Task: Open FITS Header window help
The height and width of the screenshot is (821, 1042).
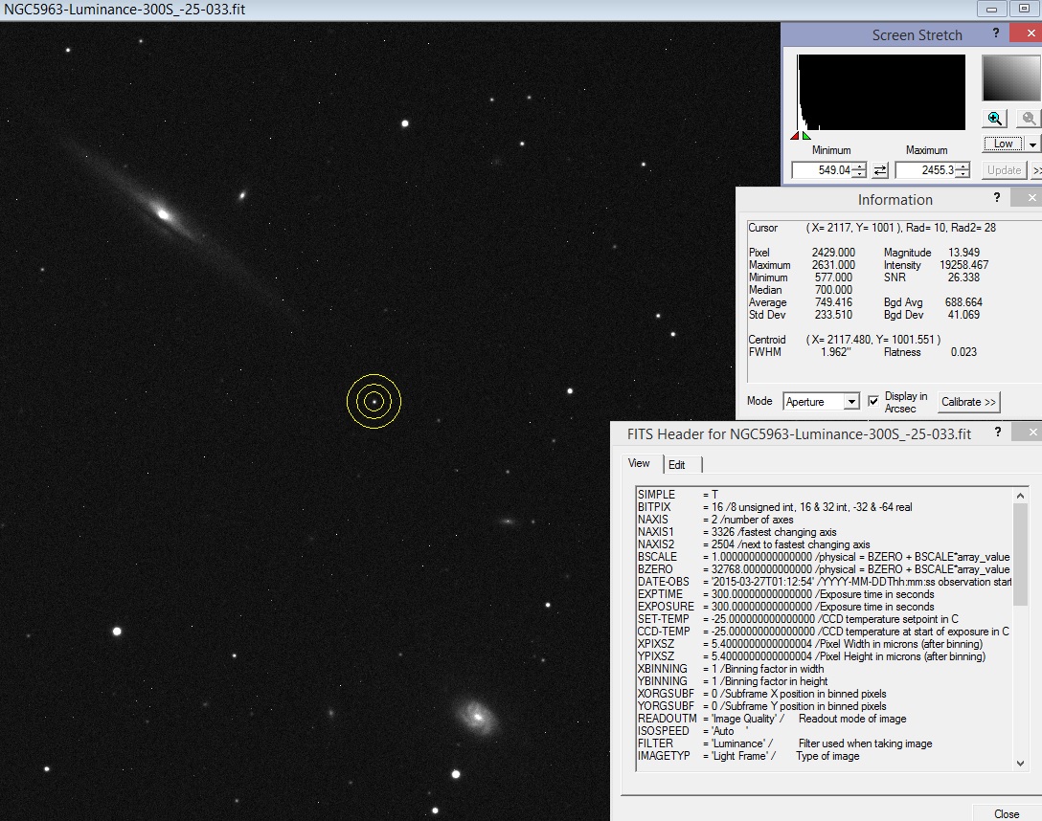Action: [998, 433]
